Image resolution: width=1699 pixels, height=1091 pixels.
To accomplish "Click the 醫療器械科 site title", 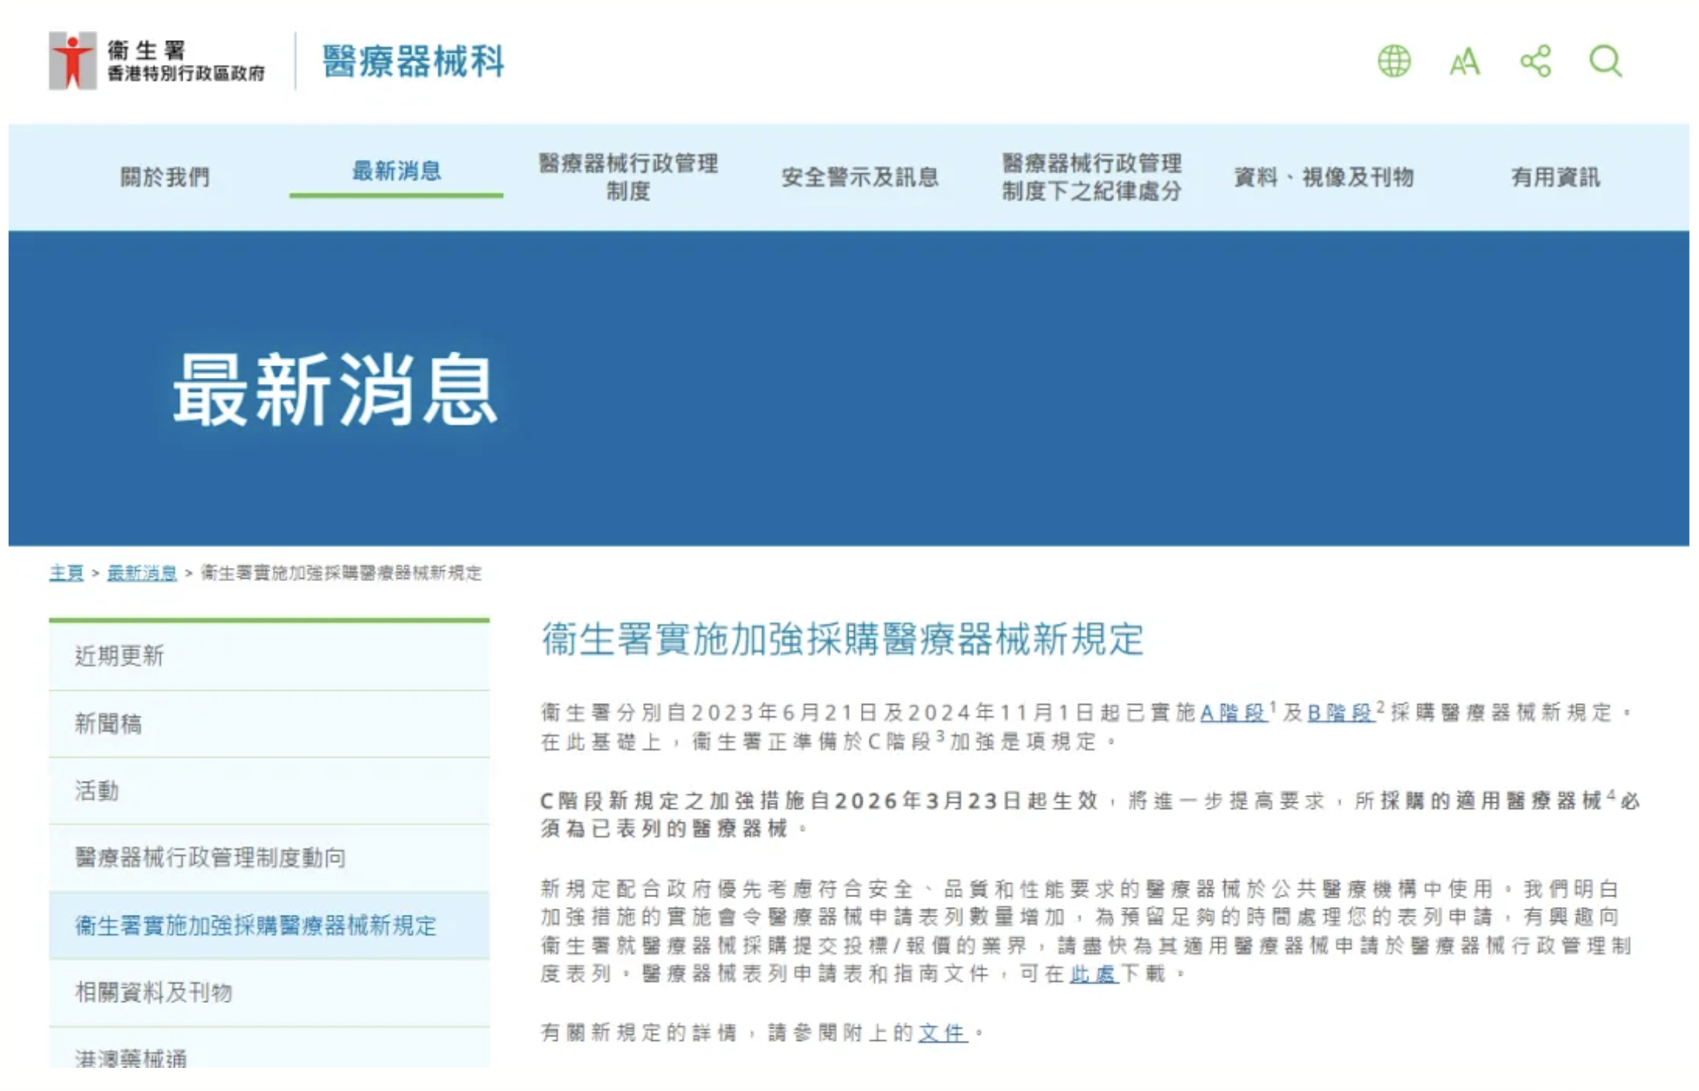I will point(413,61).
